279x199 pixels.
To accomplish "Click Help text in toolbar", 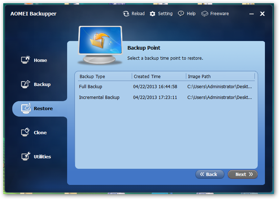I will coord(191,14).
